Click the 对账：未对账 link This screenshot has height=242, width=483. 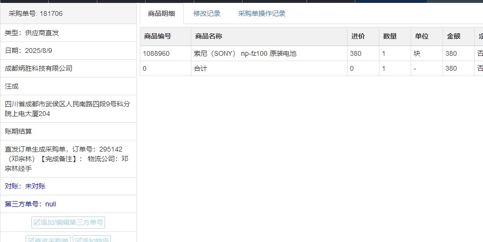25,186
